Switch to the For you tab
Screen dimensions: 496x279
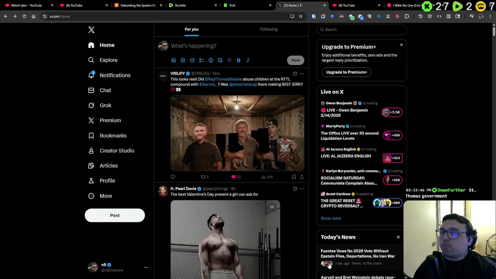tap(191, 29)
